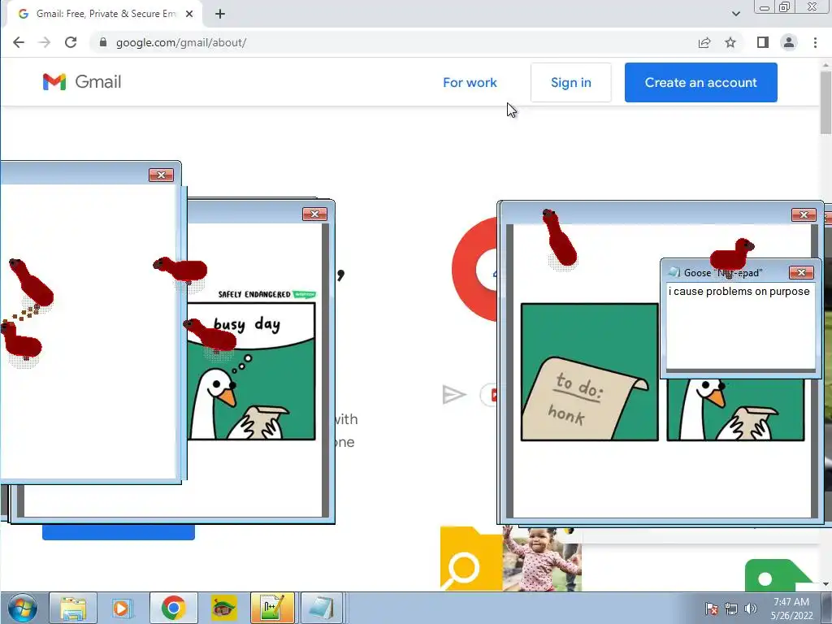This screenshot has height=624, width=832.
Task: Open the Notepad++ taskbar icon
Action: (x=272, y=608)
